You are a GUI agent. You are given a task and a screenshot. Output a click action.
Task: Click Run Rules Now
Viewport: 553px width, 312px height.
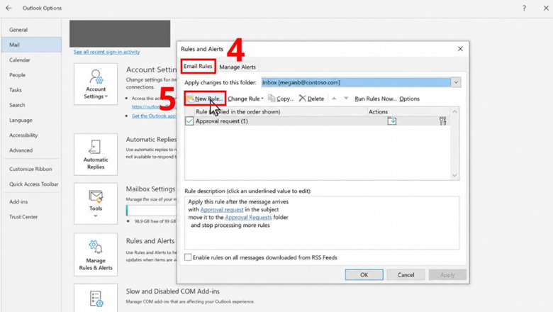(375, 99)
